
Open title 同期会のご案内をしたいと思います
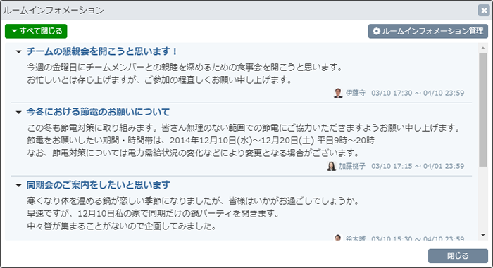98,185
